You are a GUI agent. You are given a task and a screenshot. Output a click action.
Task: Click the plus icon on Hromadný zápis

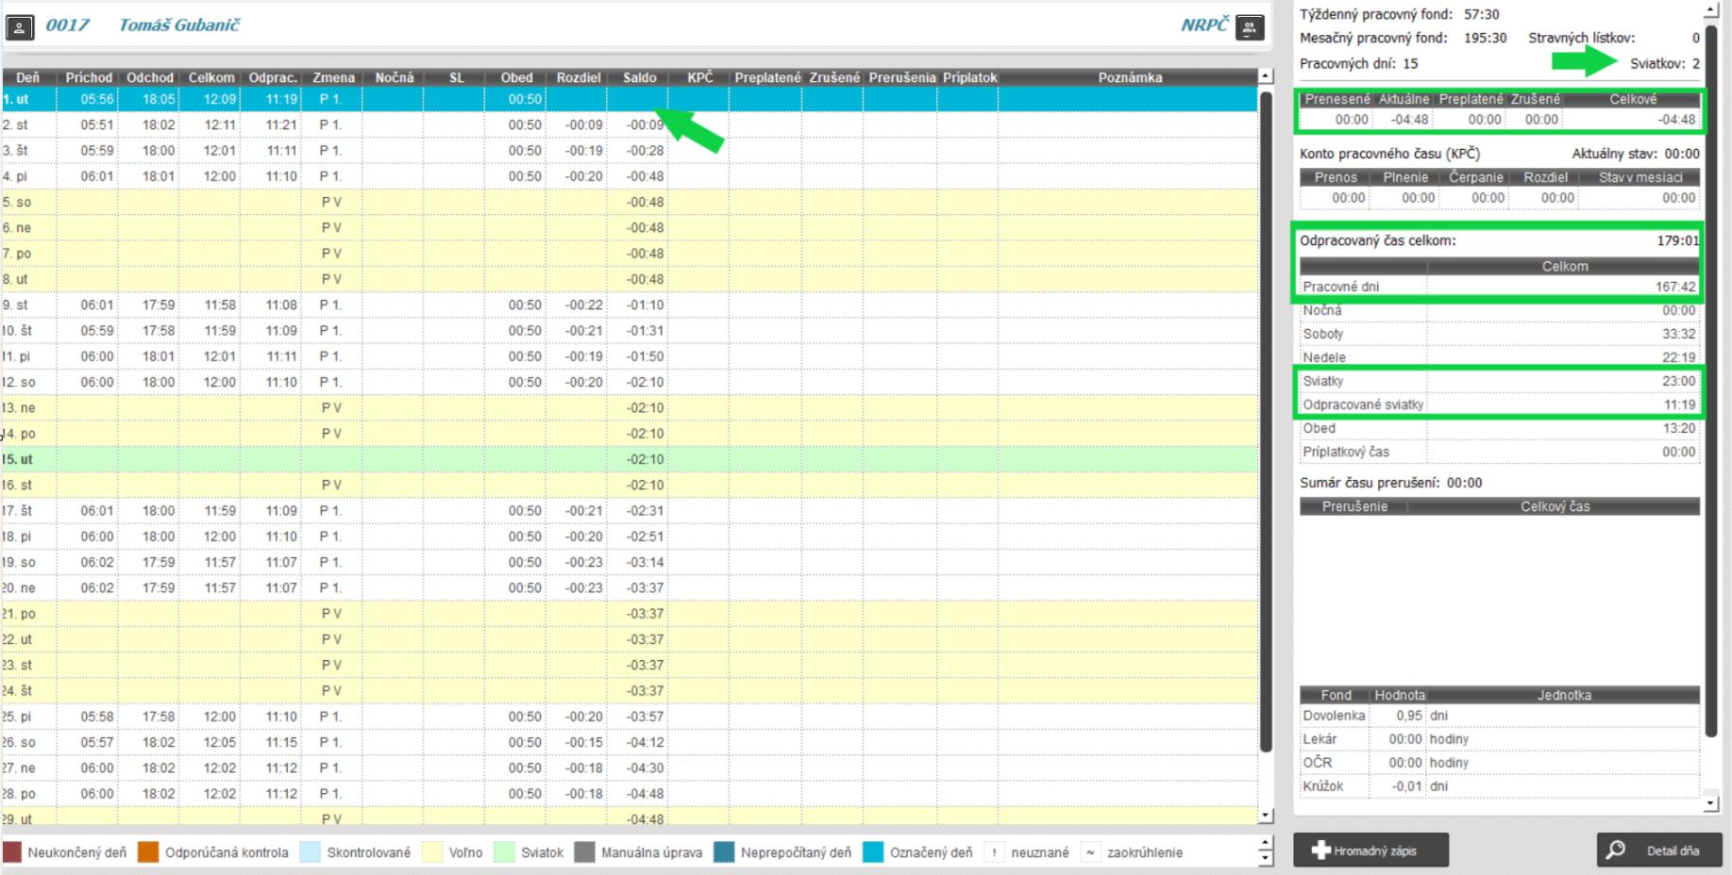click(x=1321, y=850)
